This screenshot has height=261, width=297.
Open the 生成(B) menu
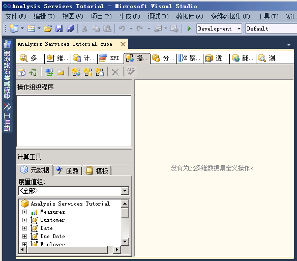[130, 16]
